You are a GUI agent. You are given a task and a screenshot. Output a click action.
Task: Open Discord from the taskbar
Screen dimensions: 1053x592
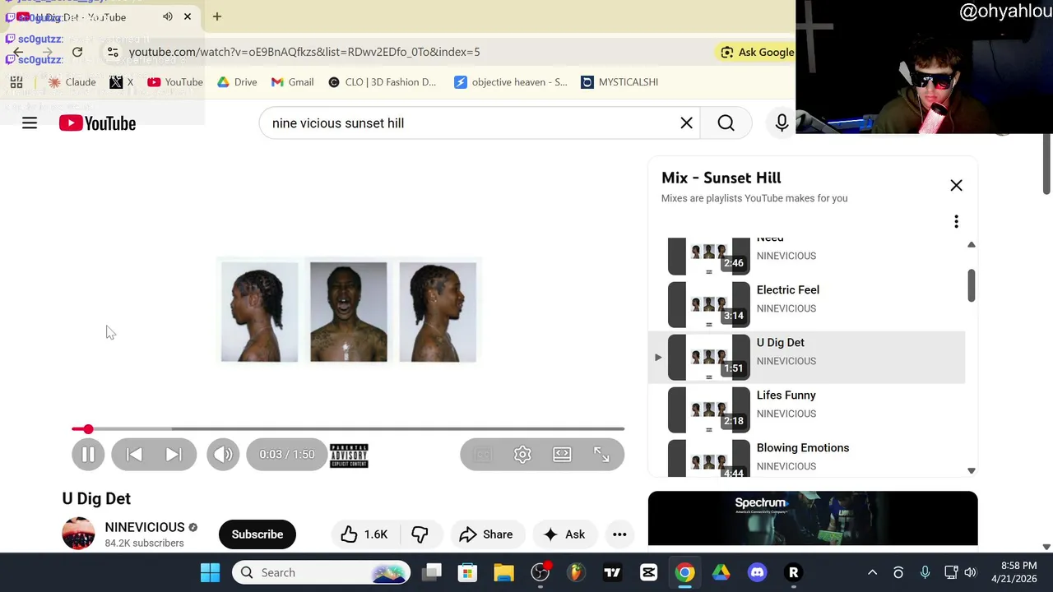coord(757,572)
